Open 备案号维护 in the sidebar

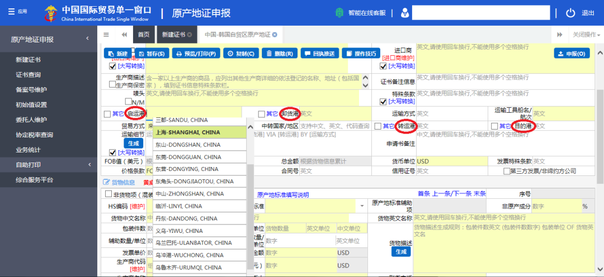tap(31, 90)
